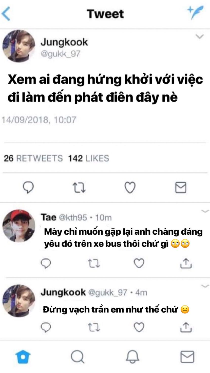Open the options chevron on the main tweet
The image size is (210, 373).
pos(200,37)
